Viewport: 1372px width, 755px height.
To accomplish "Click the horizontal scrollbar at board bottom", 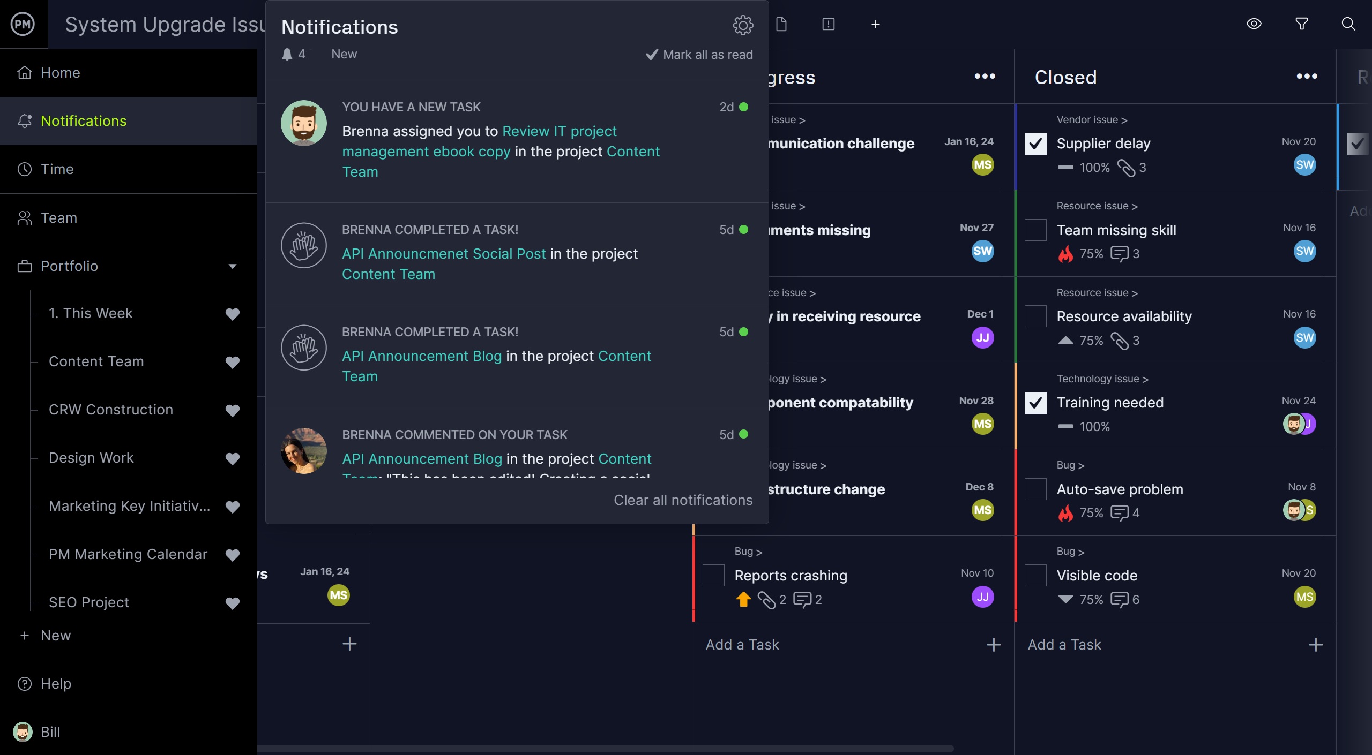I will click(606, 748).
